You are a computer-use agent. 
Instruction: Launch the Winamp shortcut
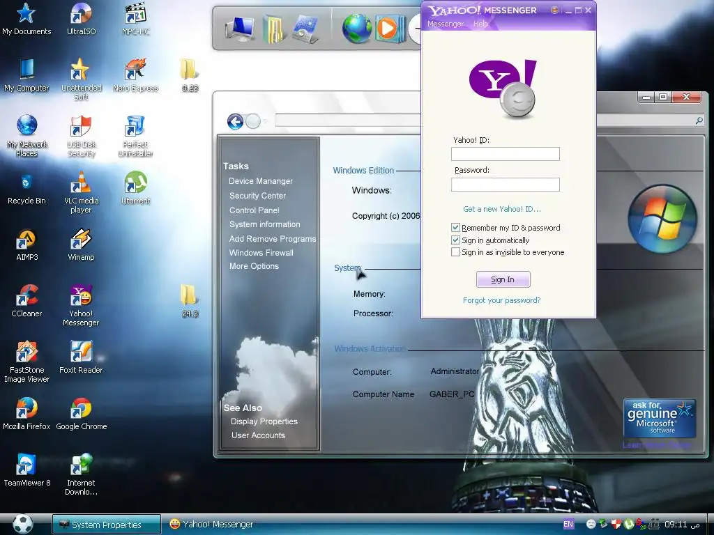[81, 245]
